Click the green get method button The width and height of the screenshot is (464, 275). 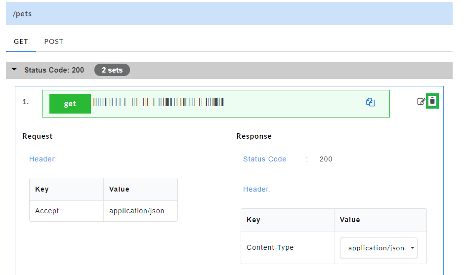[x=70, y=104]
